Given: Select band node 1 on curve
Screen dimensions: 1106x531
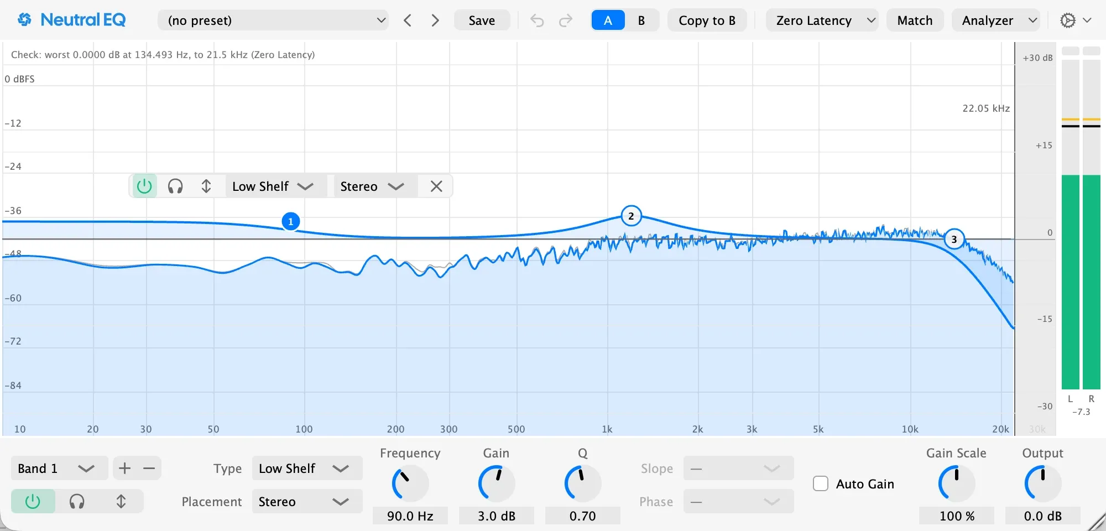Looking at the screenshot, I should tap(290, 221).
